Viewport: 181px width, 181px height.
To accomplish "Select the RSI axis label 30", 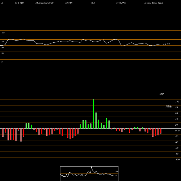I will pyautogui.click(x=3, y=53).
